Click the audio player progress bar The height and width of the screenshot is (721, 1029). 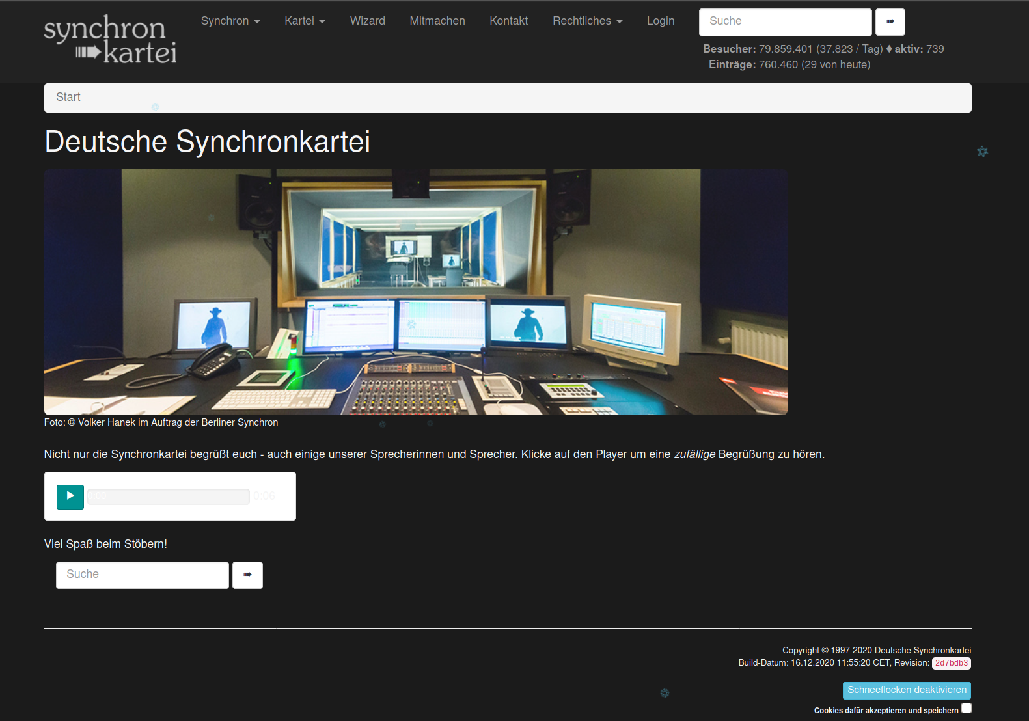tap(169, 497)
